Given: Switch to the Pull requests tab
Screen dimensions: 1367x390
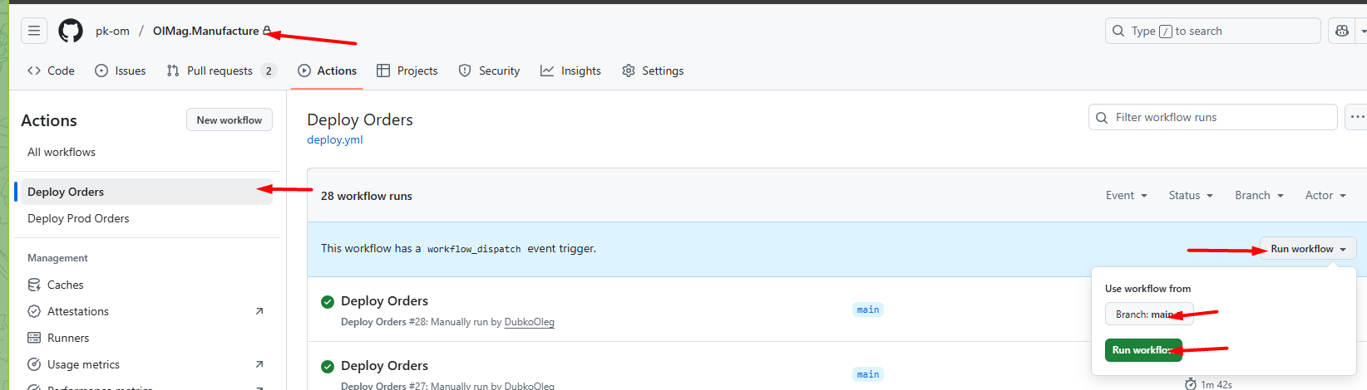Looking at the screenshot, I should [220, 71].
